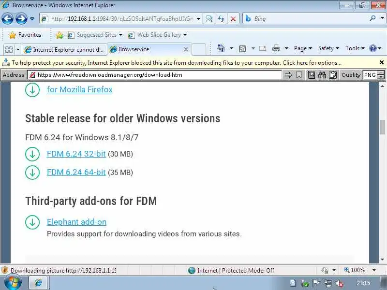Click the RSS feeds icon
The image size is (387, 290).
[242, 49]
